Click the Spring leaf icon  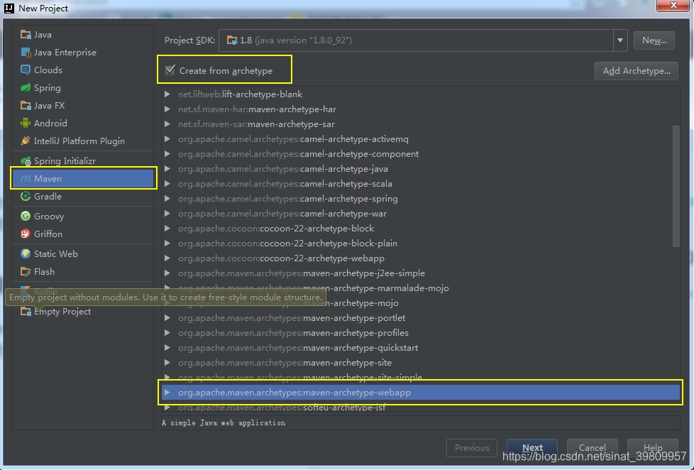(26, 88)
